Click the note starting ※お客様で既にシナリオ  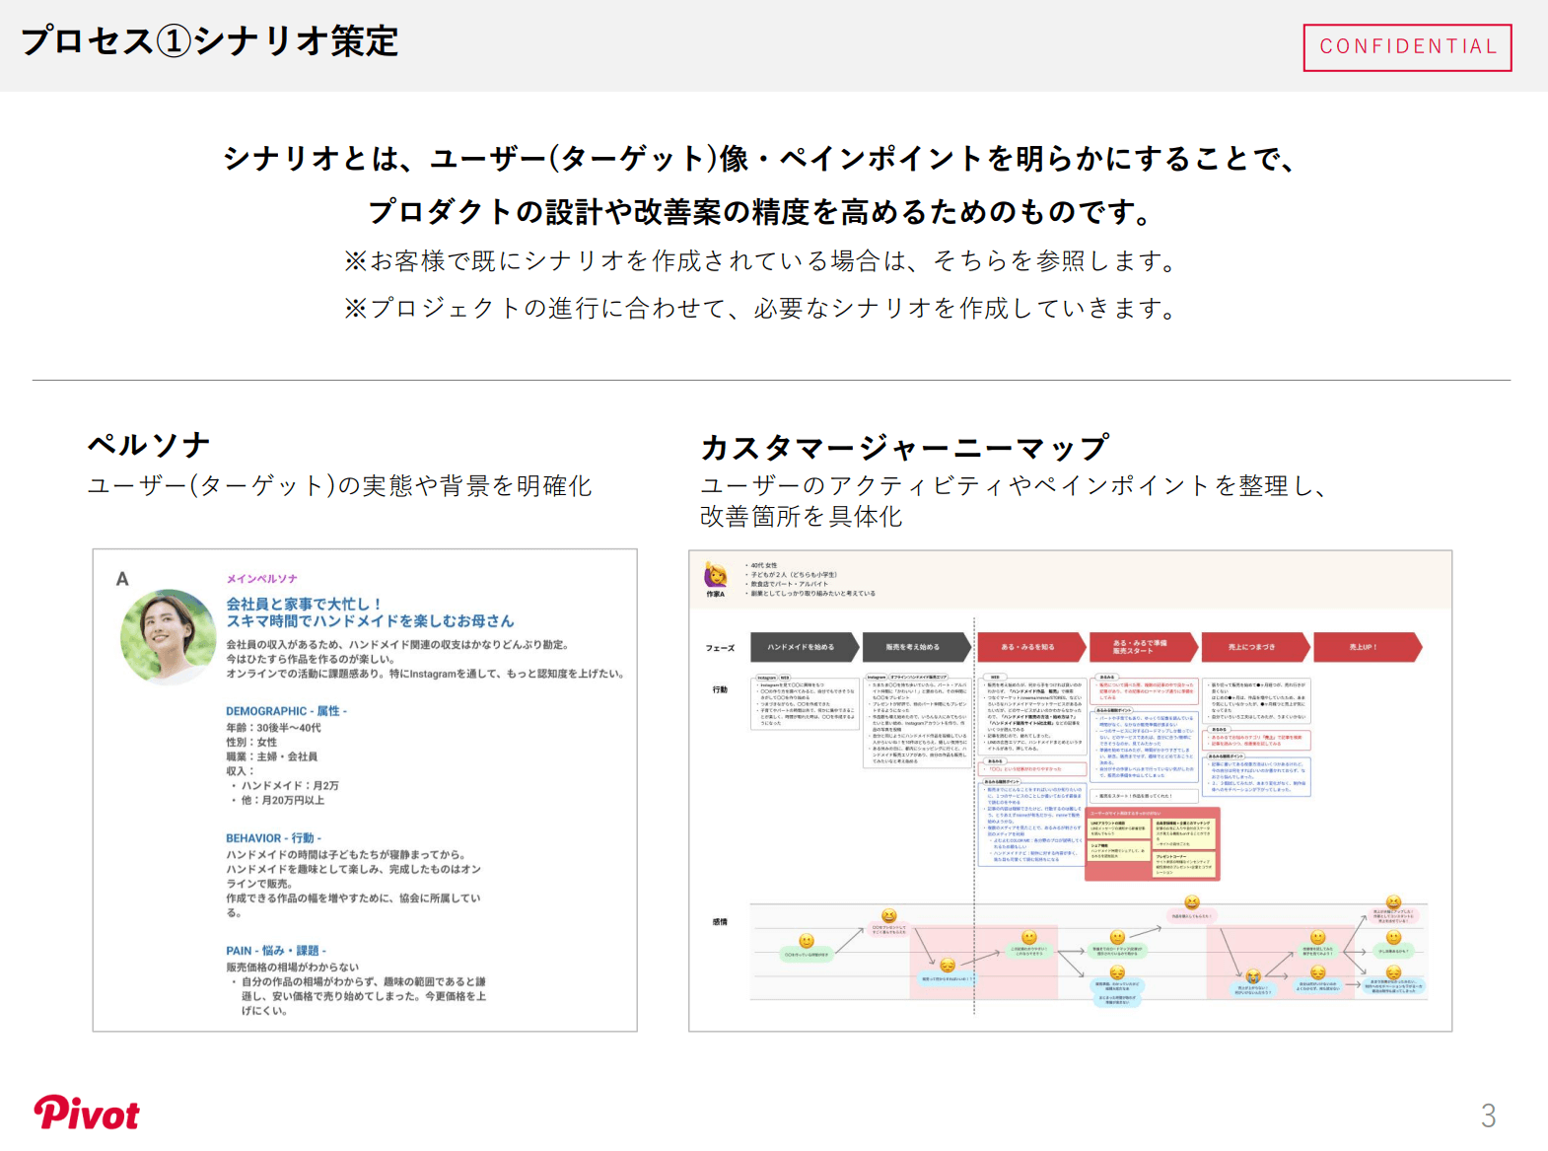pyautogui.click(x=762, y=261)
